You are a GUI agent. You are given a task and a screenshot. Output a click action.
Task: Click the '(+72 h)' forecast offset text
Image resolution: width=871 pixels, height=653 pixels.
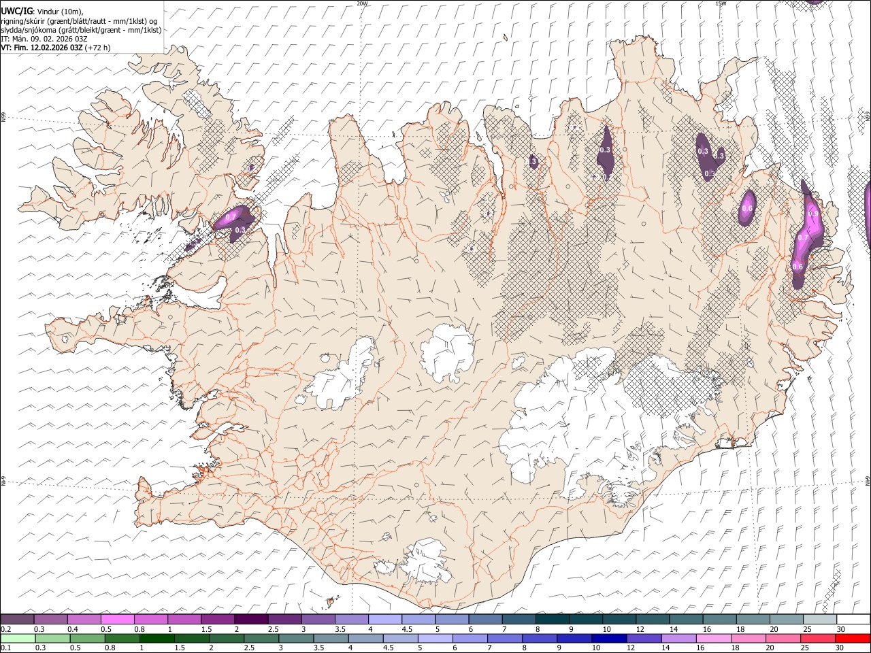(x=98, y=48)
